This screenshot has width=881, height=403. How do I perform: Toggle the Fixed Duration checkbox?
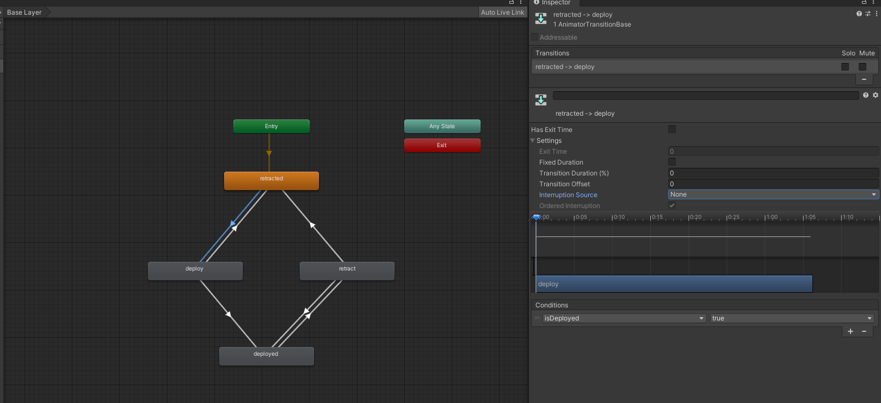pyautogui.click(x=672, y=162)
